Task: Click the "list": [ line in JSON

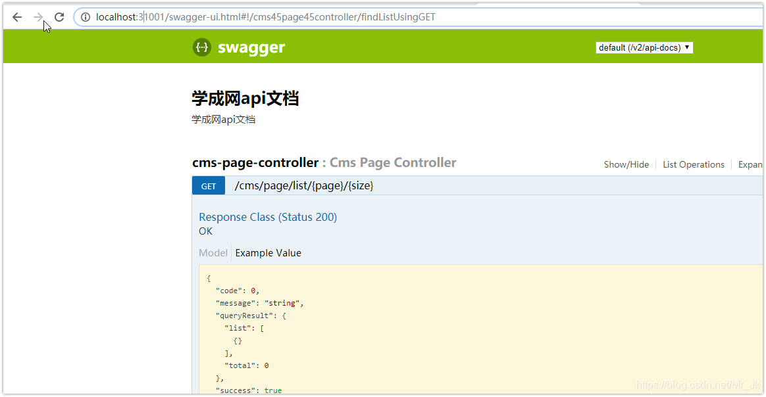Action: [244, 328]
